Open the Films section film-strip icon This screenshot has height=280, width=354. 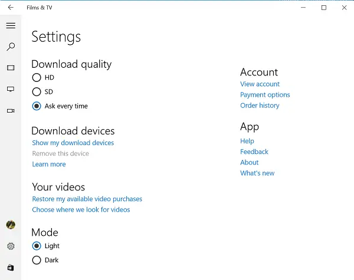[x=11, y=68]
